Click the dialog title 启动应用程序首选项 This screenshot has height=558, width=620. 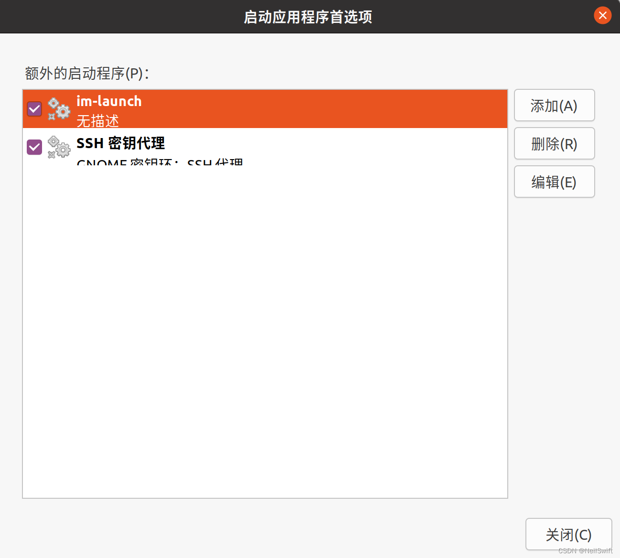308,17
